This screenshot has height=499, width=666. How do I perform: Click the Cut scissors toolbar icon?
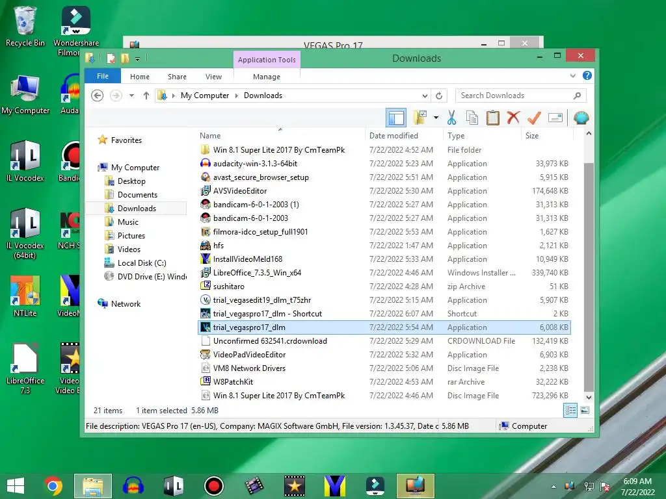[x=451, y=118]
